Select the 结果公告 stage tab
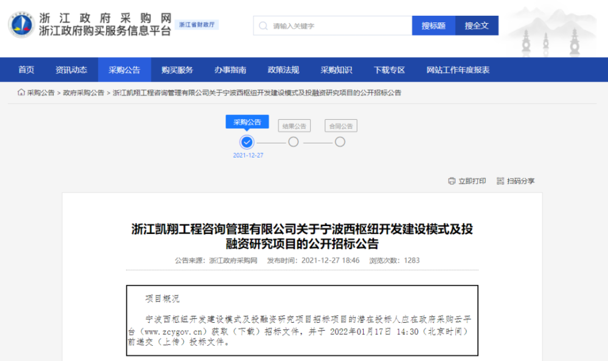Image resolution: width=608 pixels, height=361 pixels. [294, 126]
